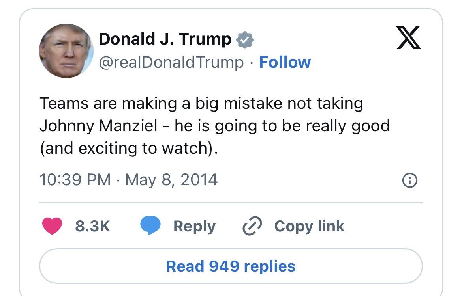Click the '(and exciting to watch).' line
Viewport: 462px width, 296px height.
[x=129, y=148]
